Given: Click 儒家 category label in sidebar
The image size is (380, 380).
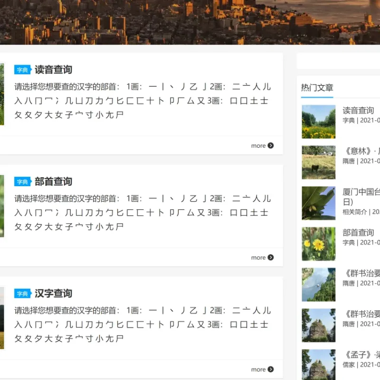Looking at the screenshot, I should (349, 365).
